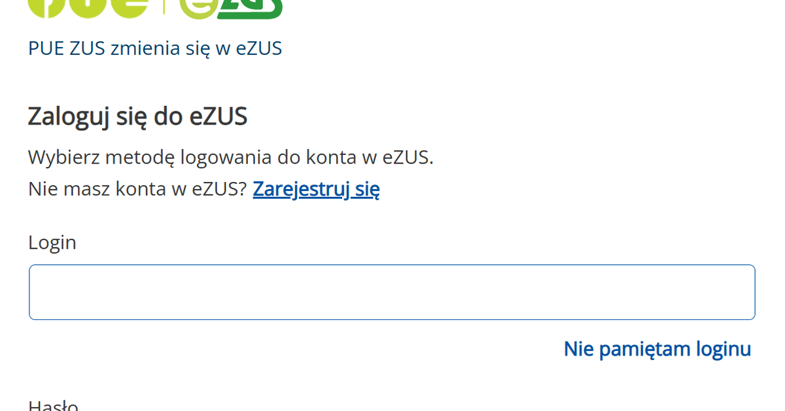Click the "Hasło" password label
785x411 pixels.
click(x=52, y=404)
